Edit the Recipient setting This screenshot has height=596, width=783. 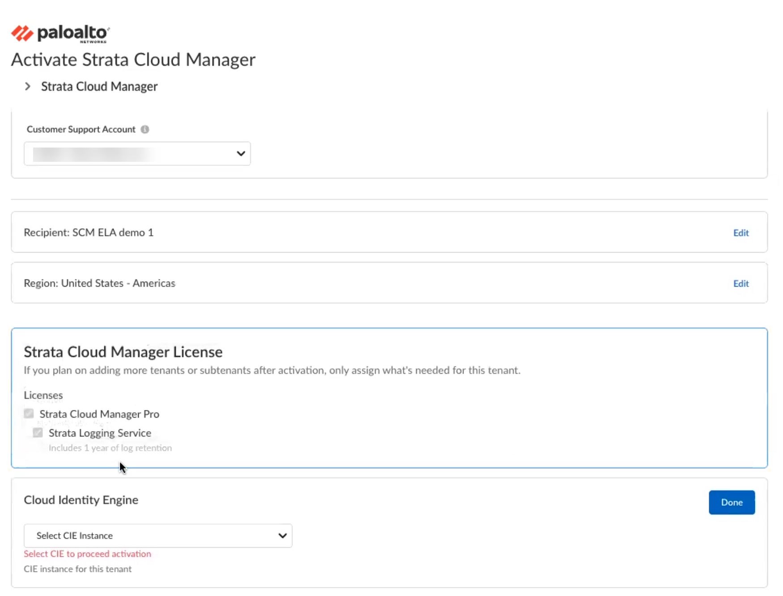pyautogui.click(x=740, y=232)
